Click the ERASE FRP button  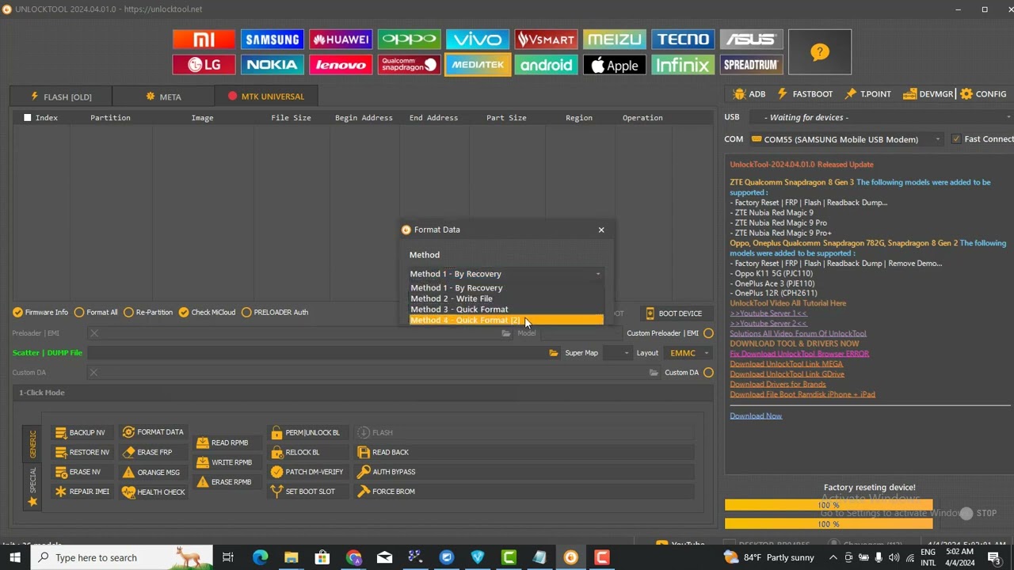[147, 452]
